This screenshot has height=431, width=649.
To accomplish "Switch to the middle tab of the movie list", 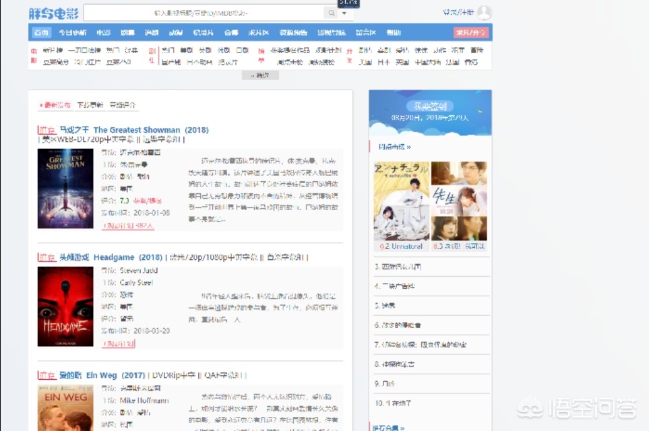I will tap(90, 105).
